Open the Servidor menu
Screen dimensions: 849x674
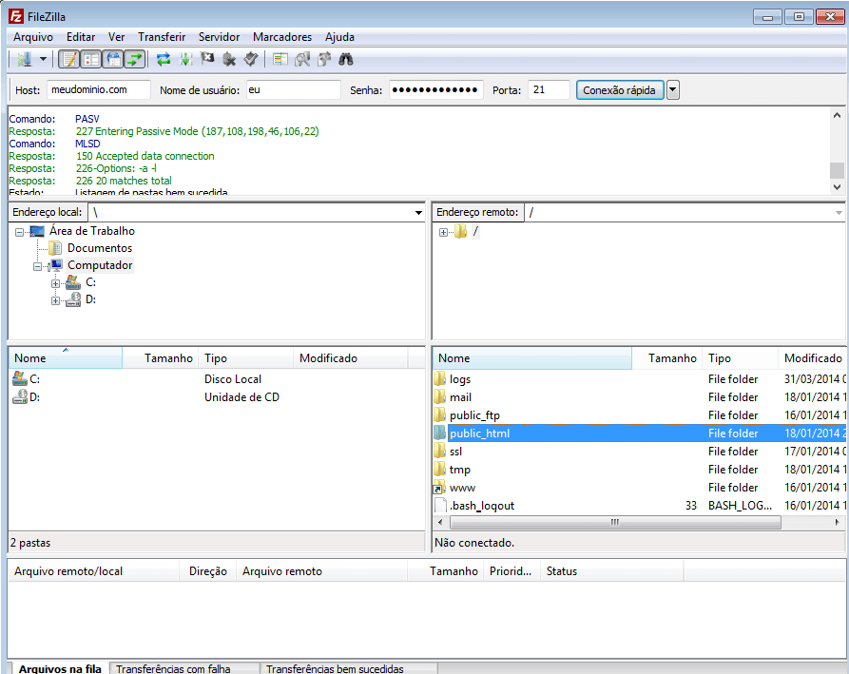coord(219,37)
